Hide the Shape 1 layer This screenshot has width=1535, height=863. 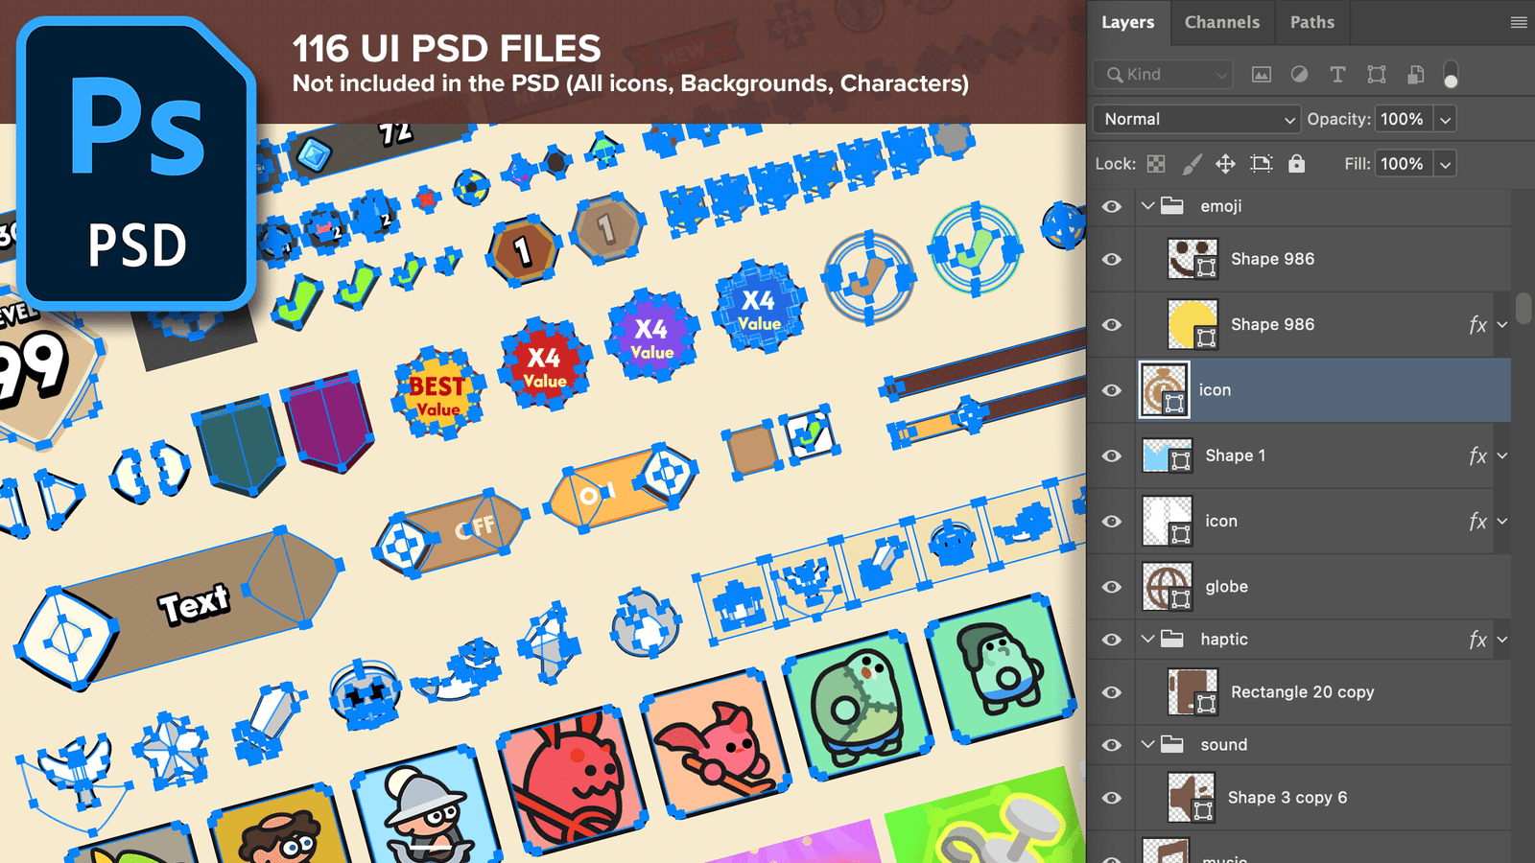coord(1112,455)
